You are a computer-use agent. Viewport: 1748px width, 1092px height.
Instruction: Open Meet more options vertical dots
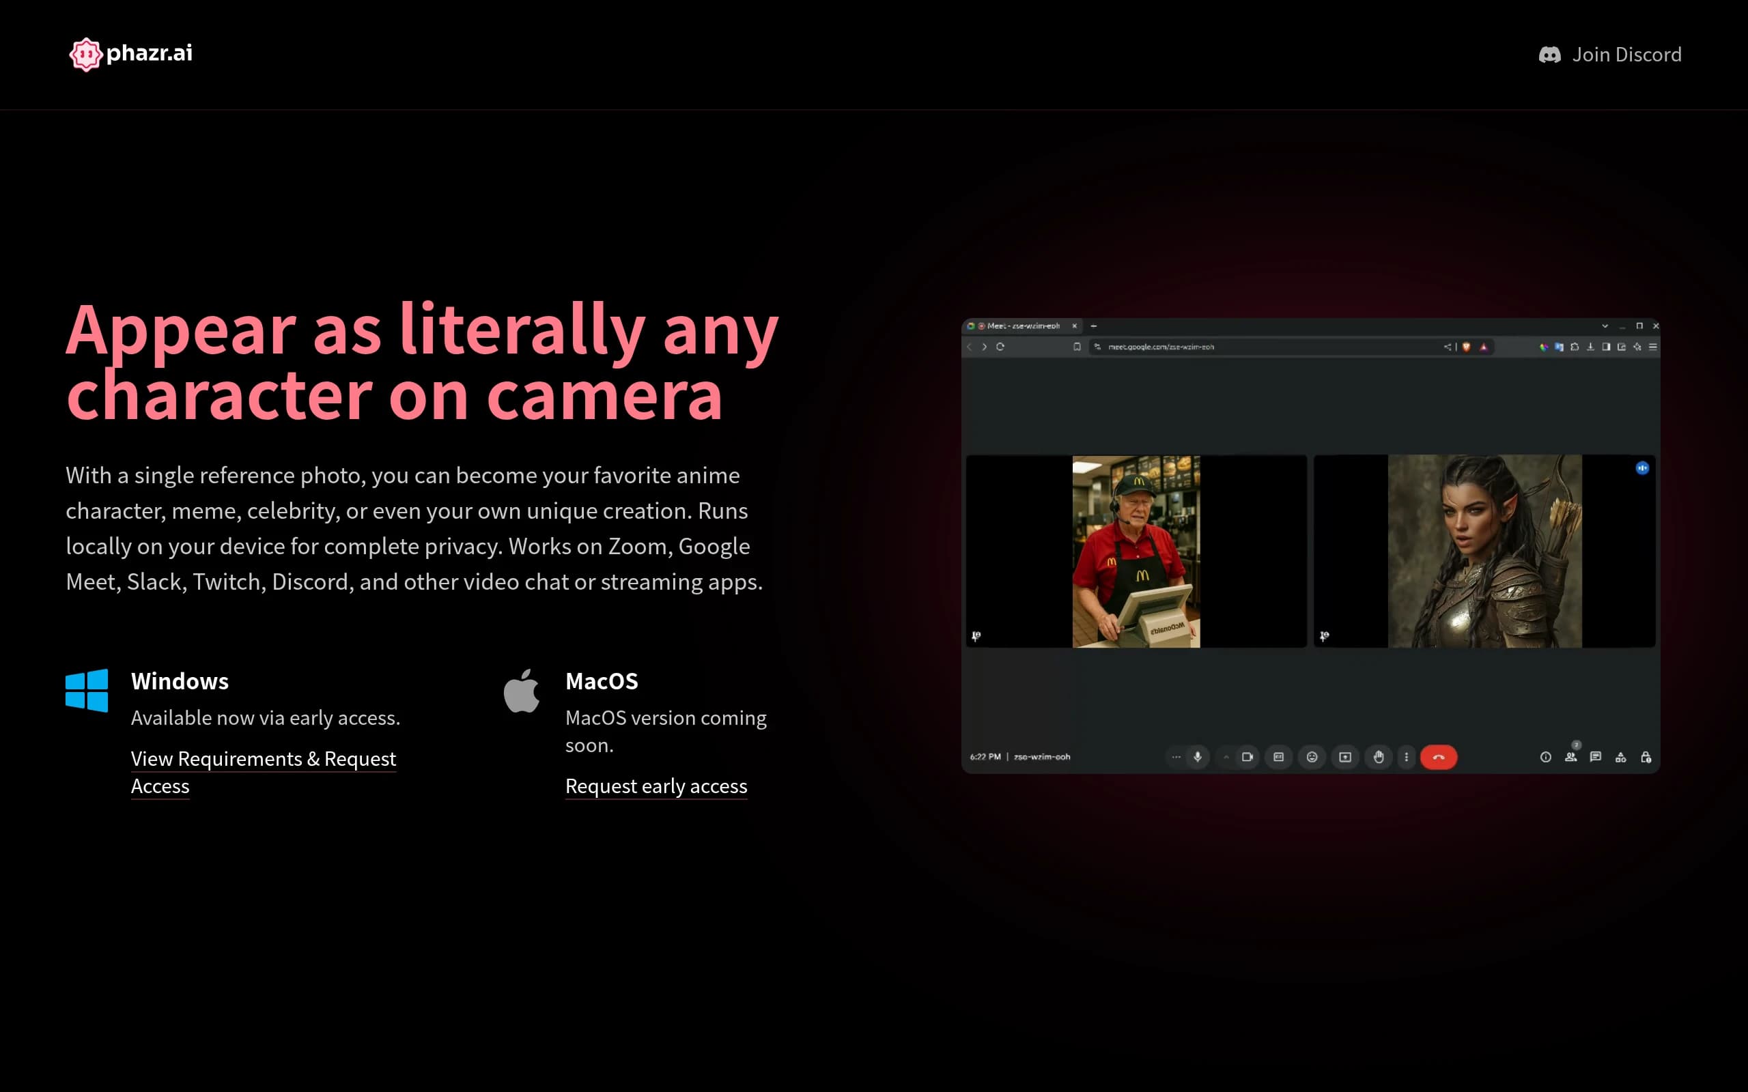[x=1407, y=757]
